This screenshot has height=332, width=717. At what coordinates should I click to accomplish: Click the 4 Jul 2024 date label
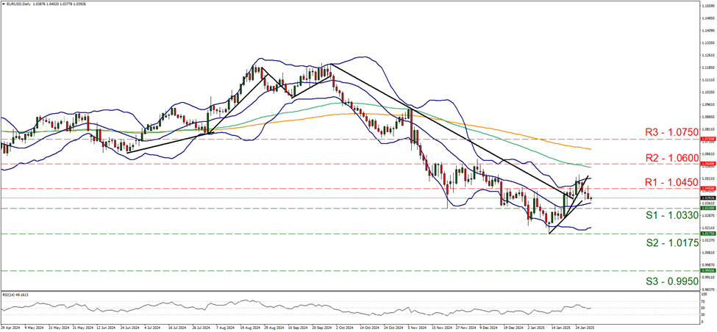[153, 328]
